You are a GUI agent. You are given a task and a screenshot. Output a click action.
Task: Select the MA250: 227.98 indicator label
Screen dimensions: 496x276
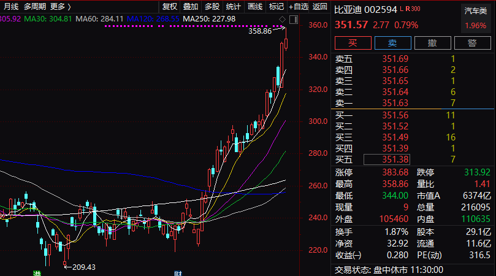click(209, 19)
